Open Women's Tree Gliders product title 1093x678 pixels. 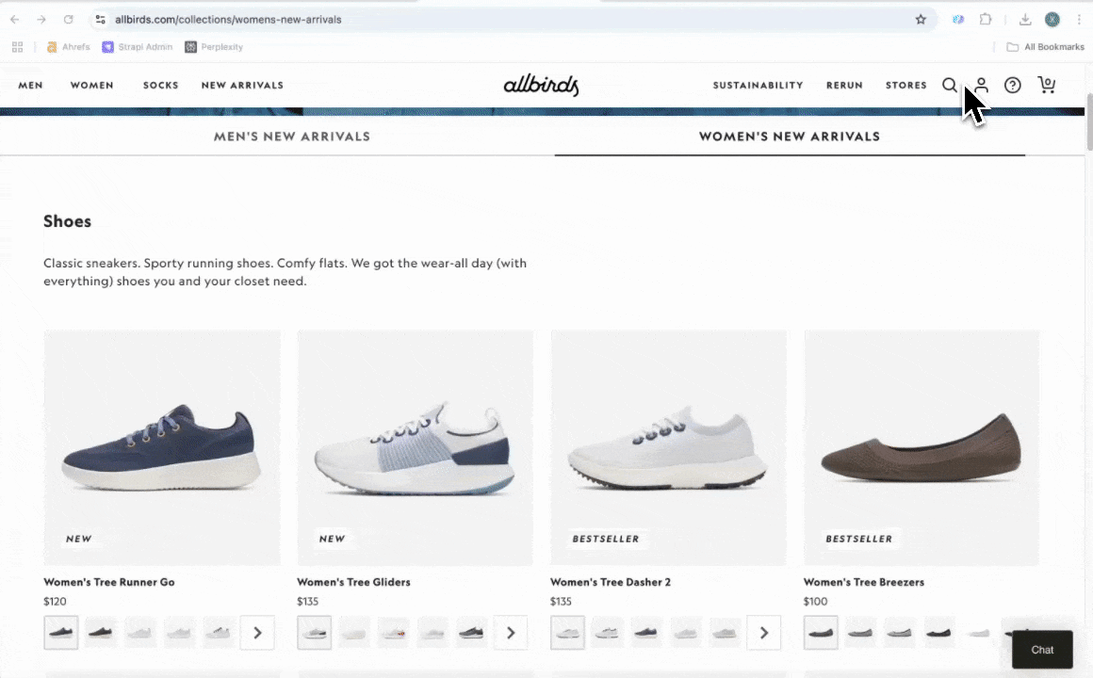pyautogui.click(x=353, y=582)
